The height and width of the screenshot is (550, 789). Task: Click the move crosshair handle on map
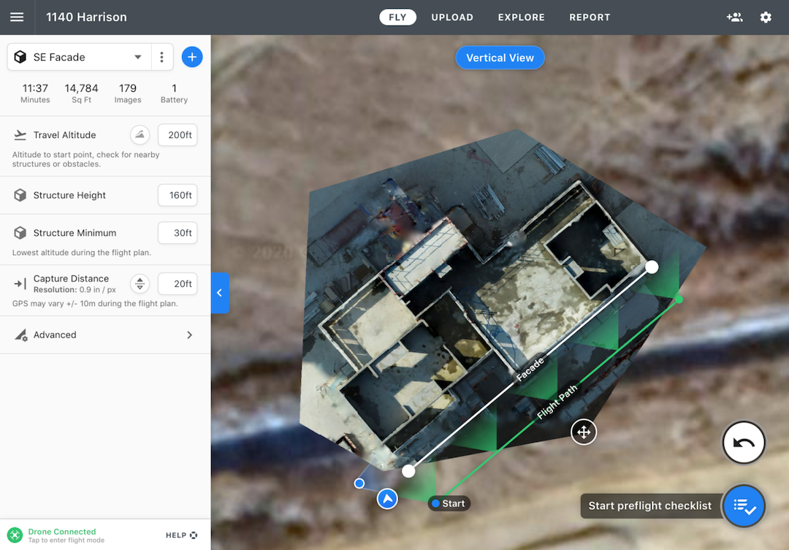[x=584, y=432]
